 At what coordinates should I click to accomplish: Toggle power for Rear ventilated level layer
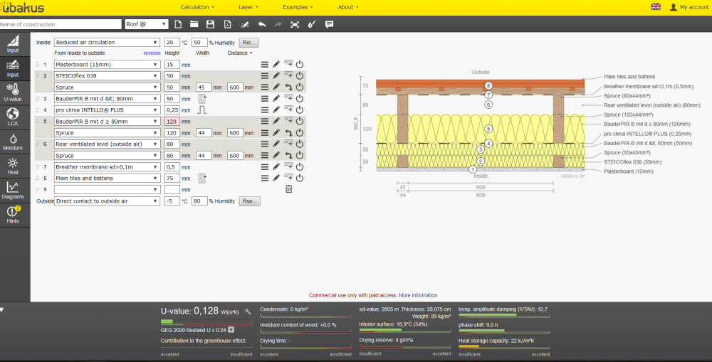(x=300, y=144)
